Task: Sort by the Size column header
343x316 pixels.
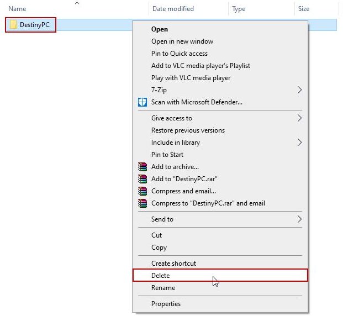Action: 304,9
